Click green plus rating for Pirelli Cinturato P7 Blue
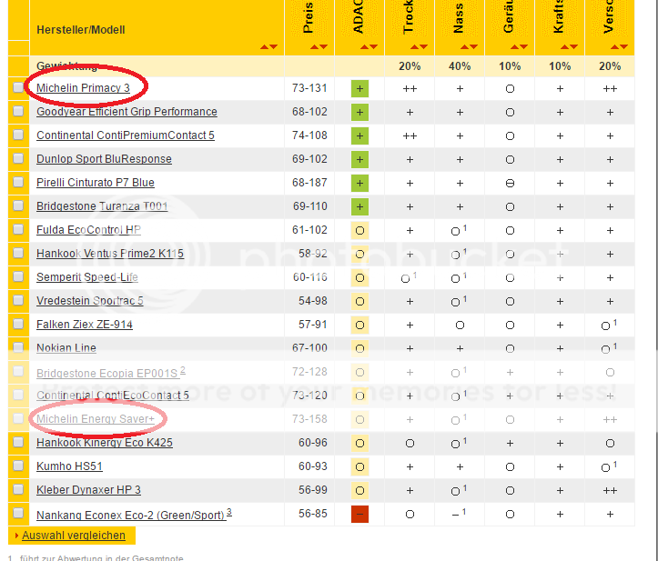This screenshot has width=658, height=561. pos(359,183)
